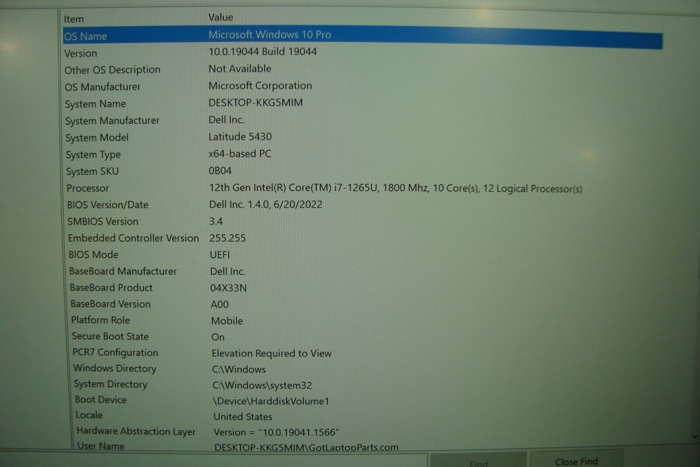The image size is (700, 467).
Task: Select the BaseBoard Version row
Action: point(362,304)
